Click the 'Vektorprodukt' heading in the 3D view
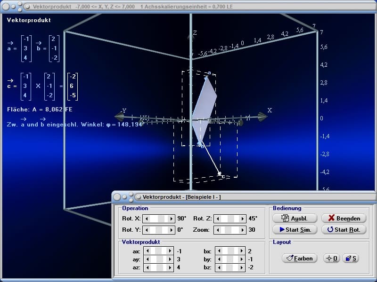 click(29, 20)
